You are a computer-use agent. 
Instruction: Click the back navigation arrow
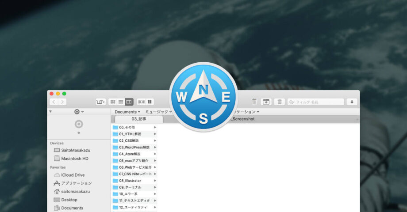(54, 102)
